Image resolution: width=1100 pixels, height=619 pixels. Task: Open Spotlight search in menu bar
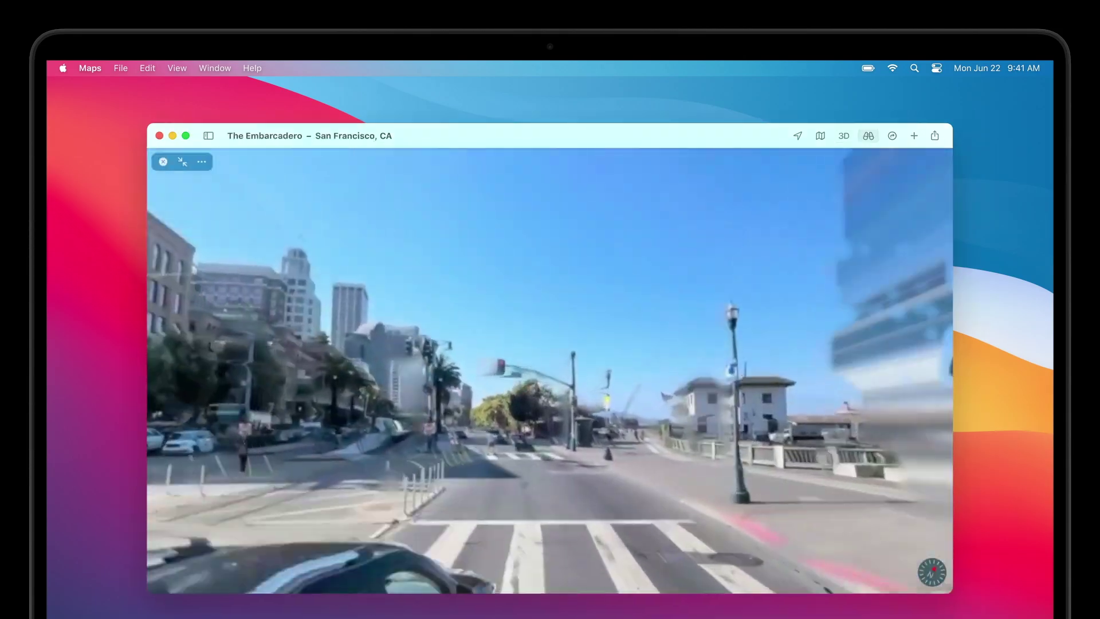coord(914,68)
